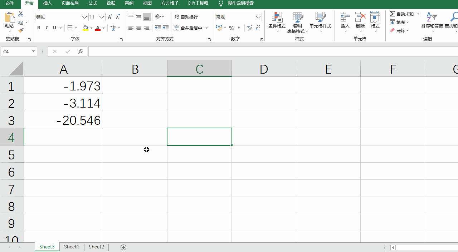Image resolution: width=458 pixels, height=252 pixels.
Task: Open the font size dropdown showing 11
Action: click(102, 17)
